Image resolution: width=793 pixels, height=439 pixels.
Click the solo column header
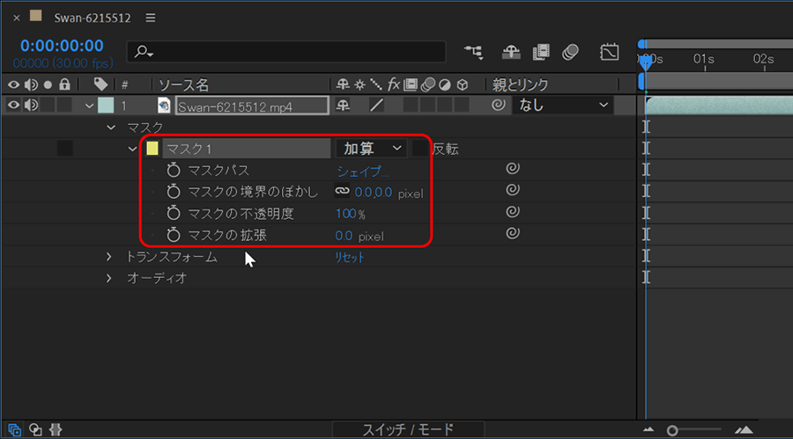click(48, 84)
